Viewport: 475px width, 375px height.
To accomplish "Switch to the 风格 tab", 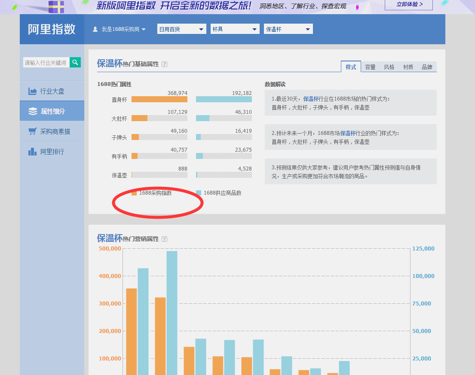I will click(389, 67).
